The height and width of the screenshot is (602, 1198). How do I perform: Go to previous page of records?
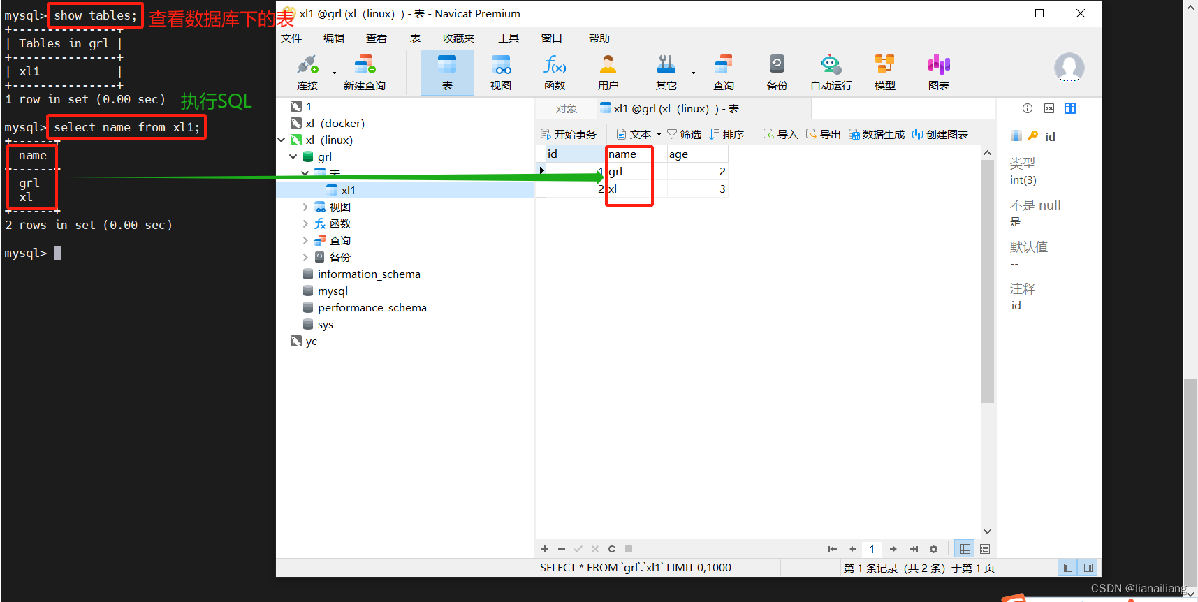pos(852,549)
